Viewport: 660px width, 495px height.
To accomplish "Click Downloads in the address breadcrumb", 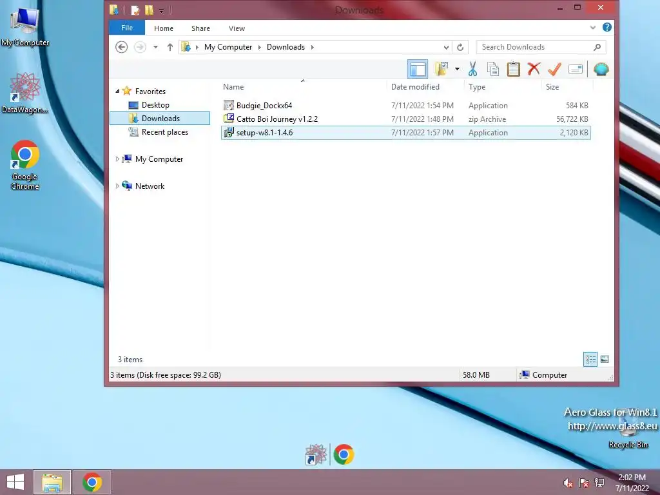I will tap(286, 46).
